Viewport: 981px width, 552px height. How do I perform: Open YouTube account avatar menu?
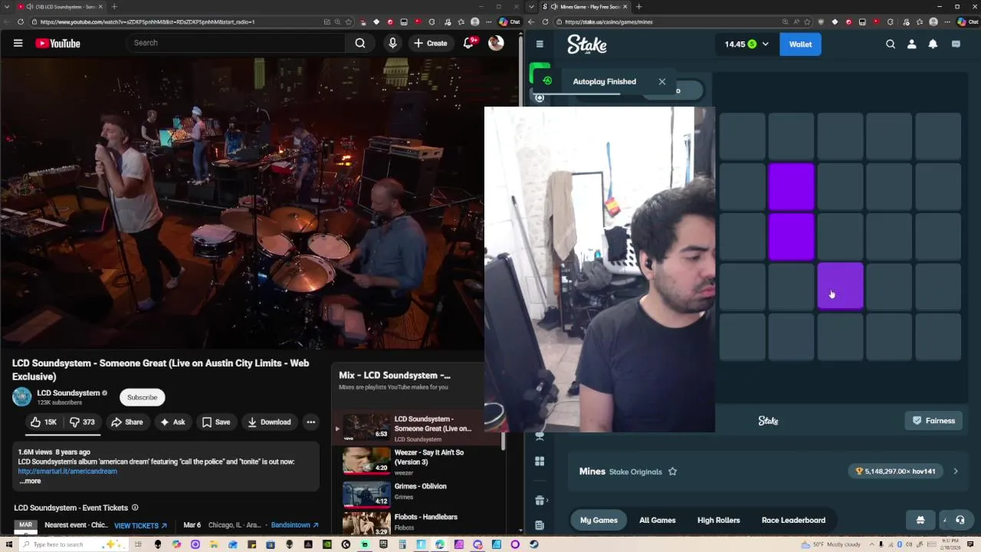(x=496, y=43)
